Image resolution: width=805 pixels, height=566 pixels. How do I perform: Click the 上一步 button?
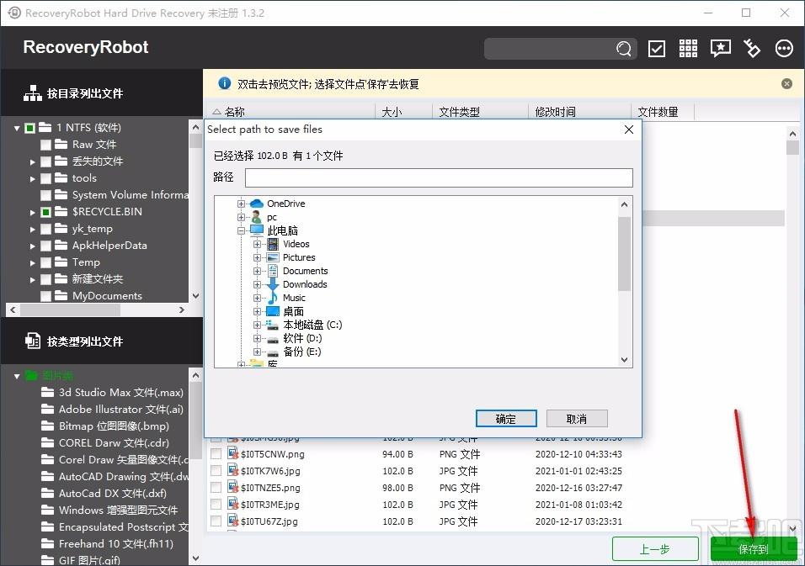pos(655,549)
